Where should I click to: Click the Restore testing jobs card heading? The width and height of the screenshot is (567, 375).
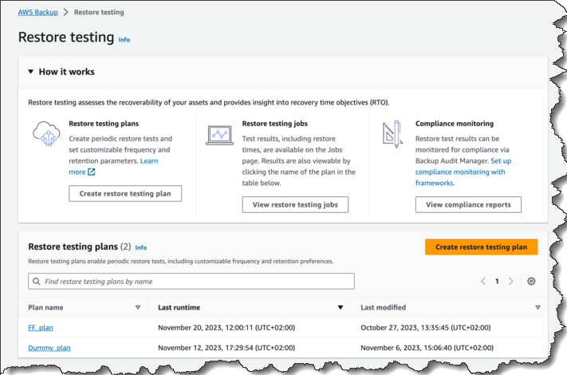(275, 124)
